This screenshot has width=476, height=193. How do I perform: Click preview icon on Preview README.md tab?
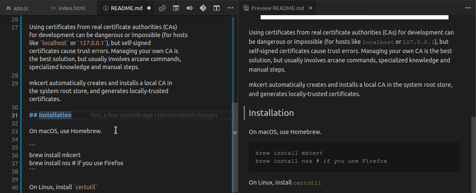click(x=246, y=8)
